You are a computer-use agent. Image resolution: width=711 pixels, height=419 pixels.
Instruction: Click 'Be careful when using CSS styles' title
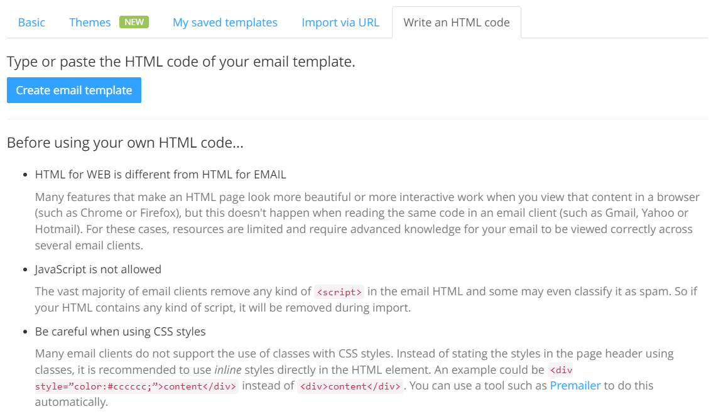pos(120,331)
